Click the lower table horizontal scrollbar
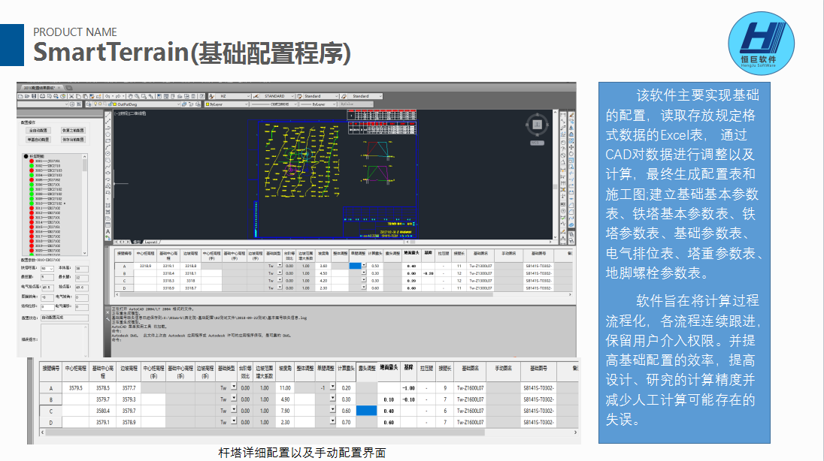This screenshot has width=824, height=461. (x=309, y=432)
